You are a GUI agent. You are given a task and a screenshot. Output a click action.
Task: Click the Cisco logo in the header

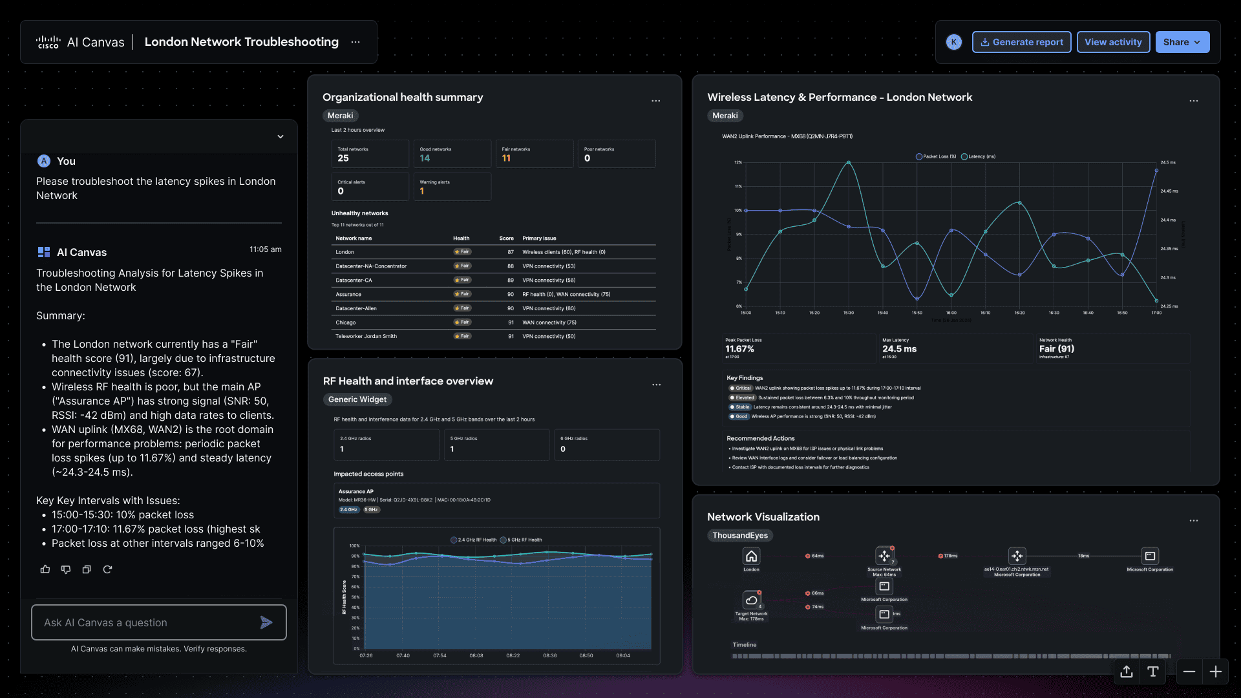click(48, 41)
